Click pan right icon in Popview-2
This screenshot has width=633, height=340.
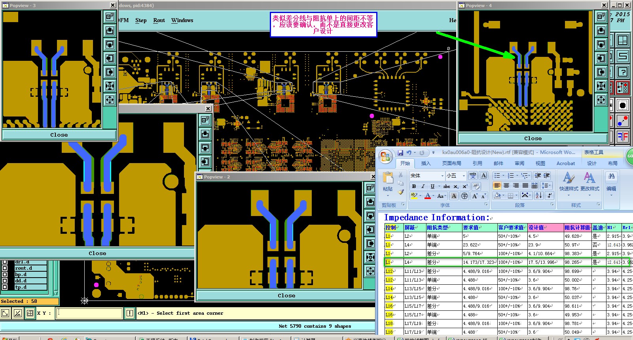point(370,243)
